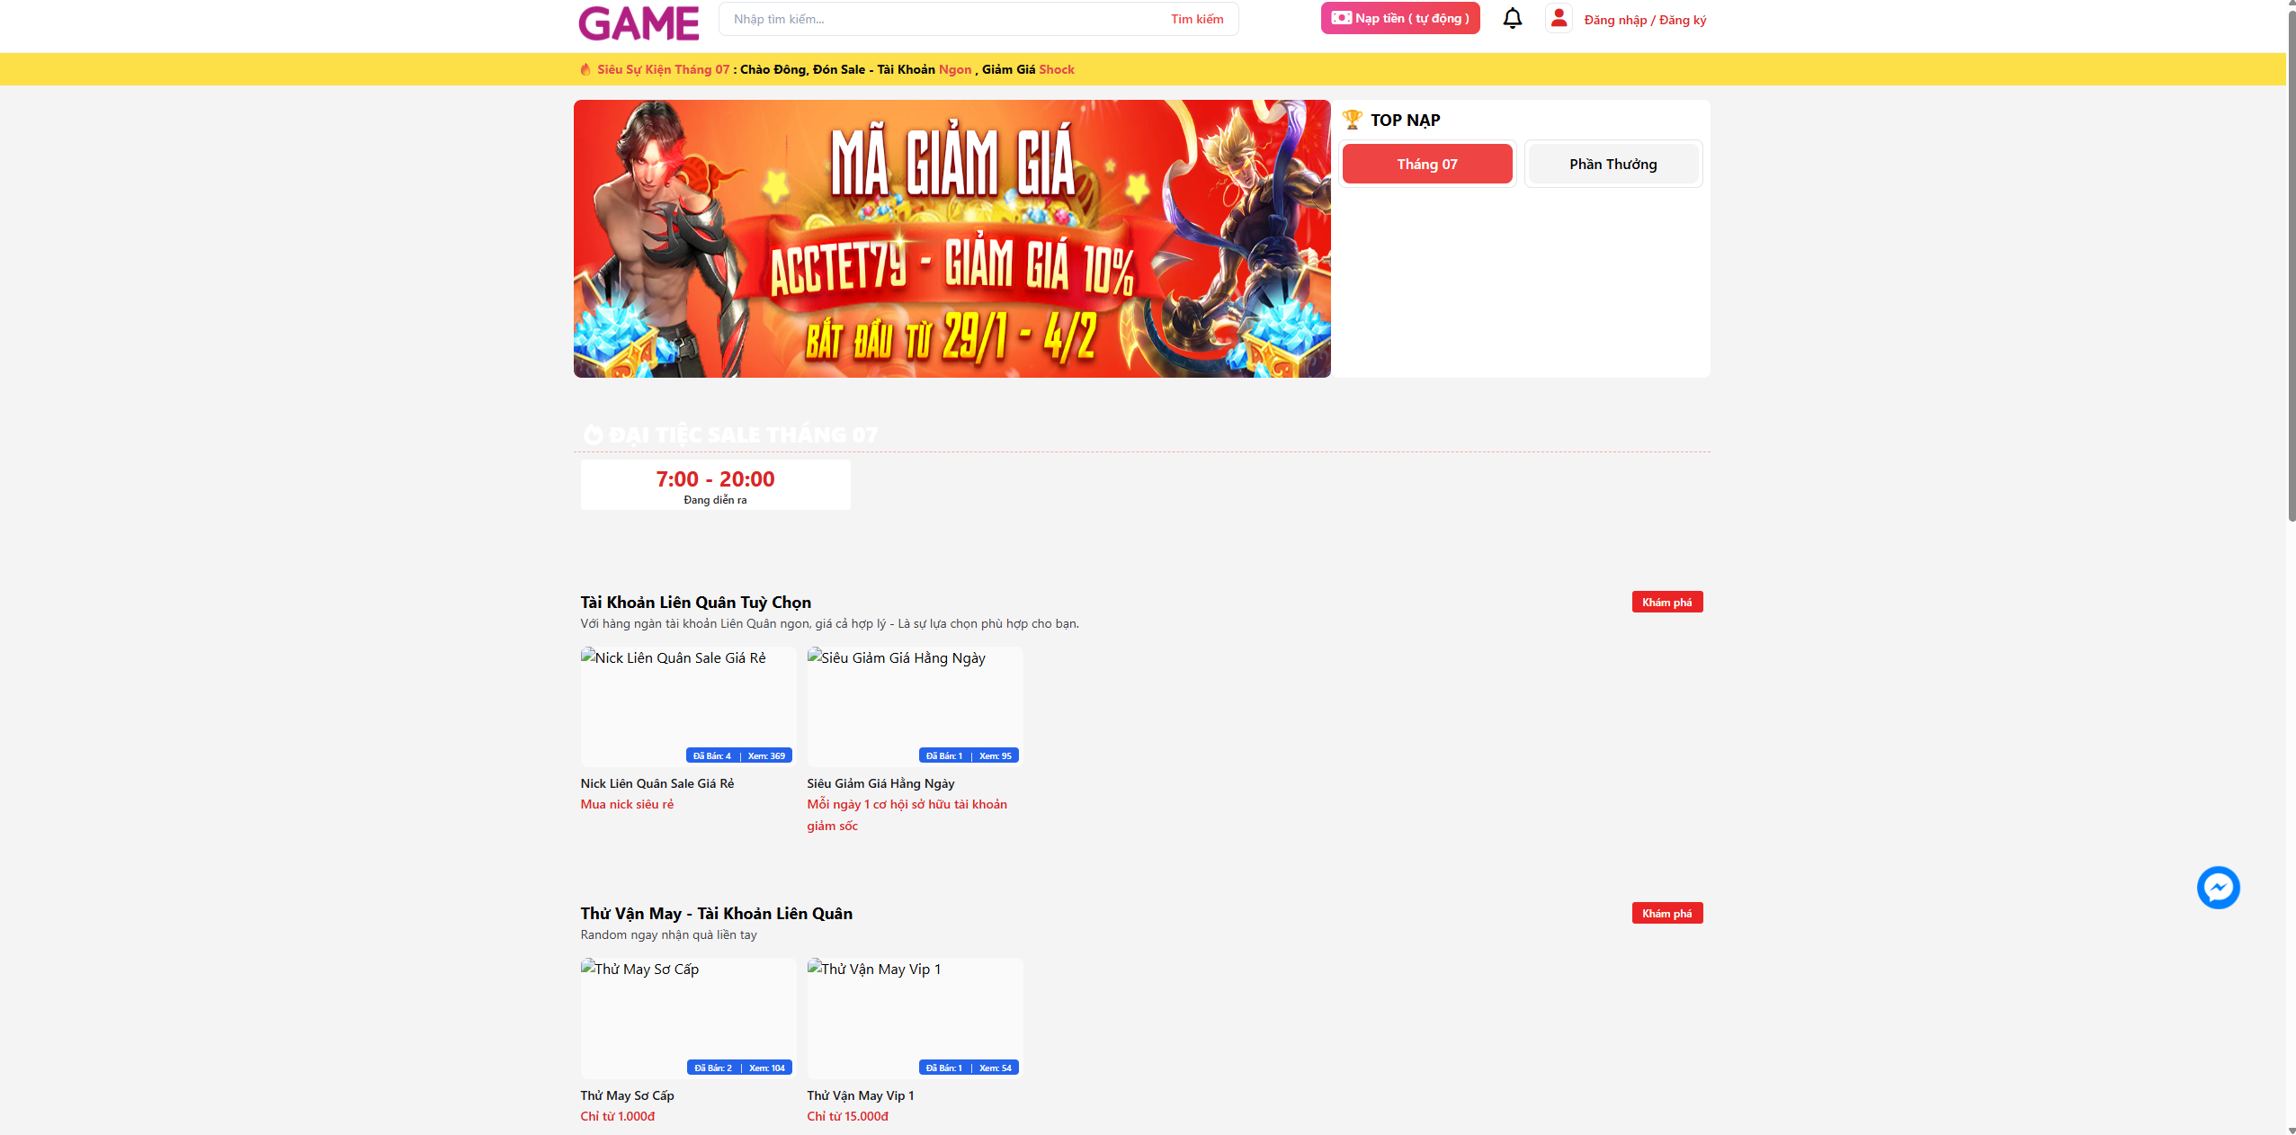The height and width of the screenshot is (1135, 2296).
Task: Open the Nick Liên Quân Sale Giá Rẻ product
Action: [x=687, y=707]
